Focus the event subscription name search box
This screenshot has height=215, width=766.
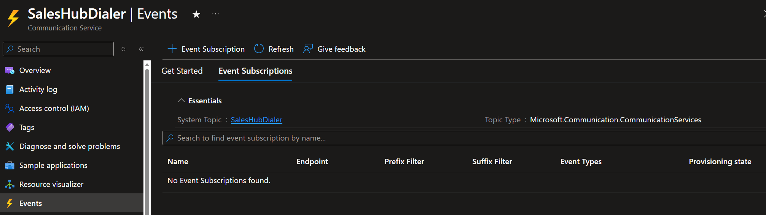[464, 138]
